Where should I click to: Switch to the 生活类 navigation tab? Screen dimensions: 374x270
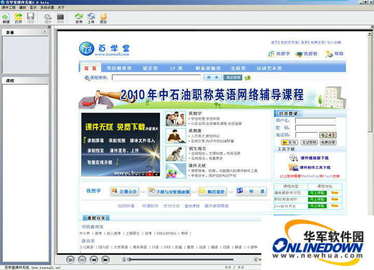tap(238, 68)
